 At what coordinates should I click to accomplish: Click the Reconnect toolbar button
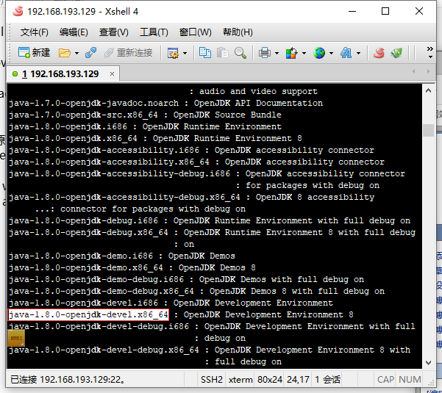pos(128,53)
